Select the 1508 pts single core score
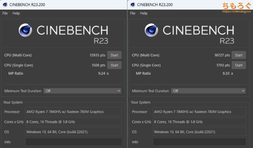Image resolution: width=253 pixels, height=148 pixels. 98,65
